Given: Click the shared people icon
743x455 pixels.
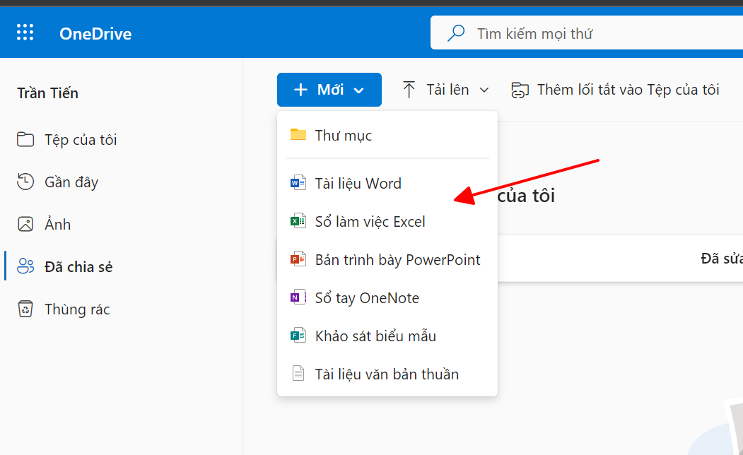Looking at the screenshot, I should click(25, 266).
